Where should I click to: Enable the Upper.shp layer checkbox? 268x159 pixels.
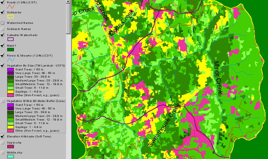[x=3, y=142]
